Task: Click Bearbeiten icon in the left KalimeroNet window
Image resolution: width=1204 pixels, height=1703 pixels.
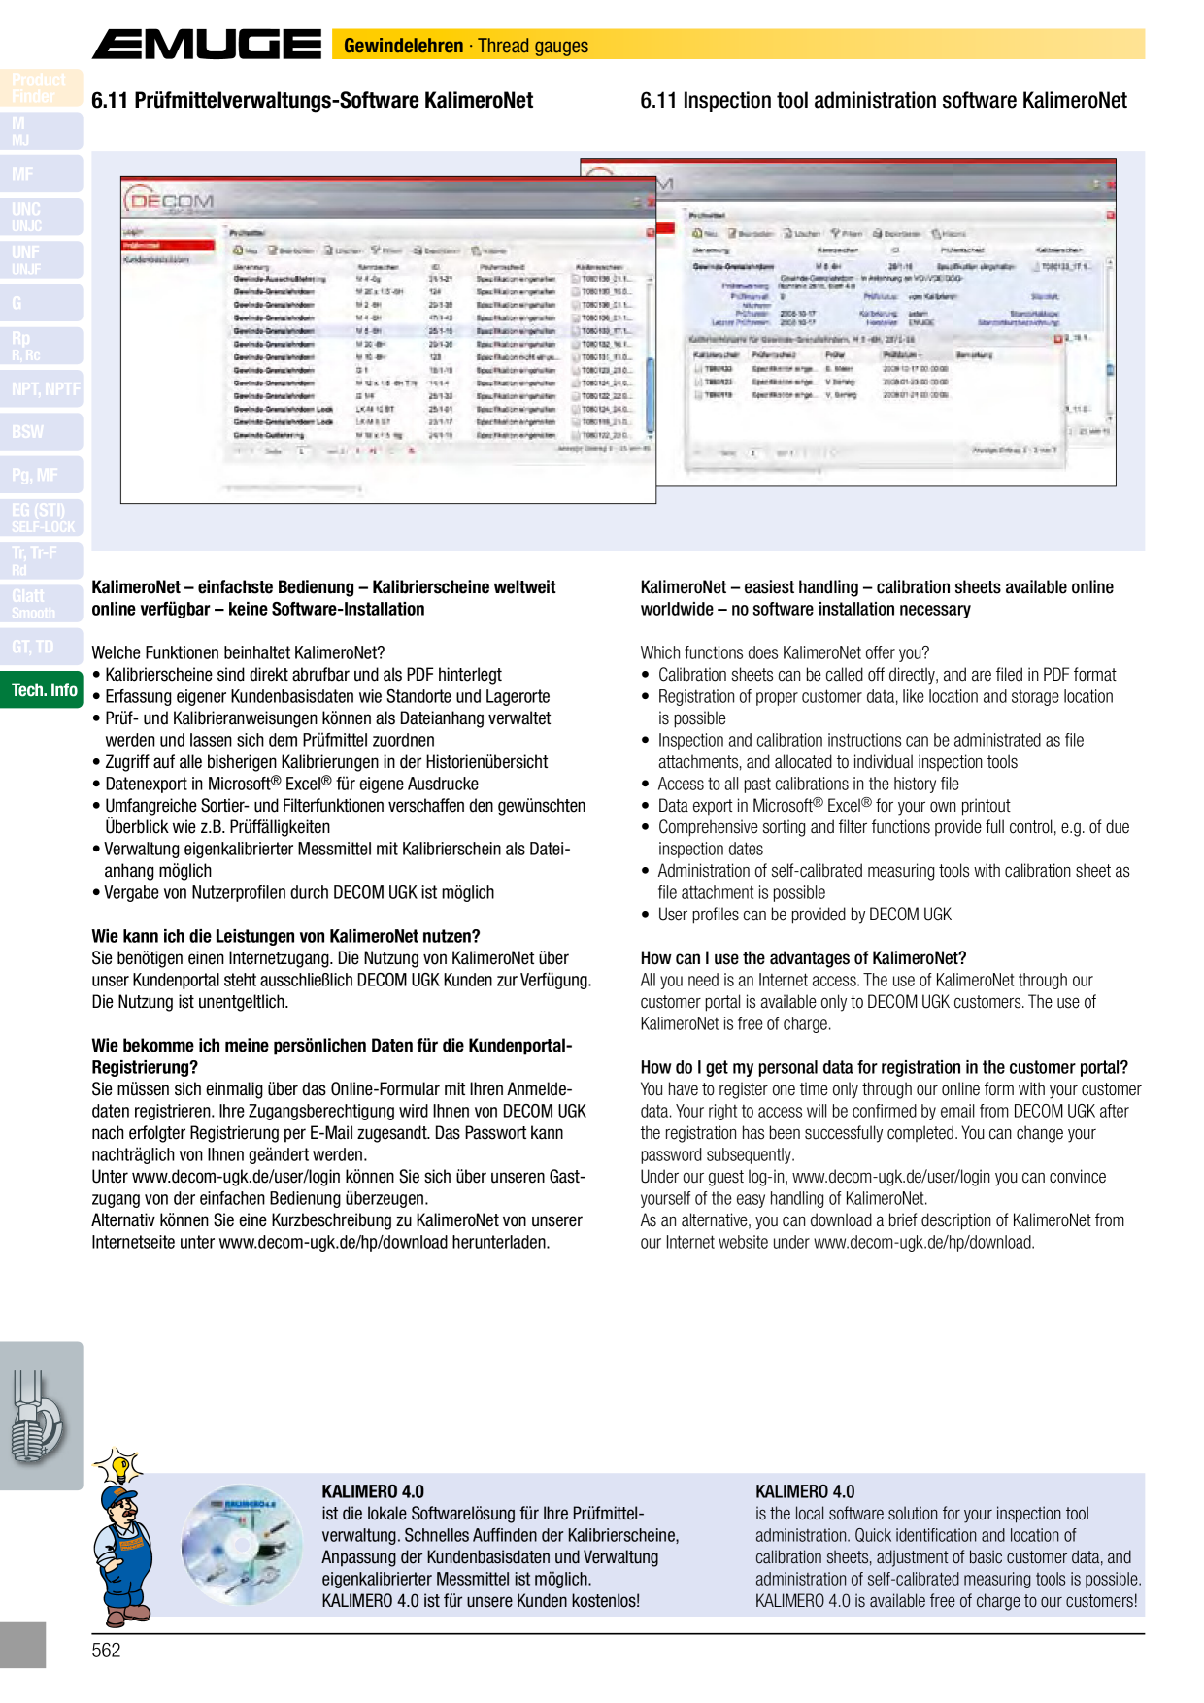Action: coord(274,251)
